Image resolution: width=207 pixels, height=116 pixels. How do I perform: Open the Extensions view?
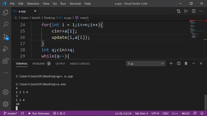(5, 61)
